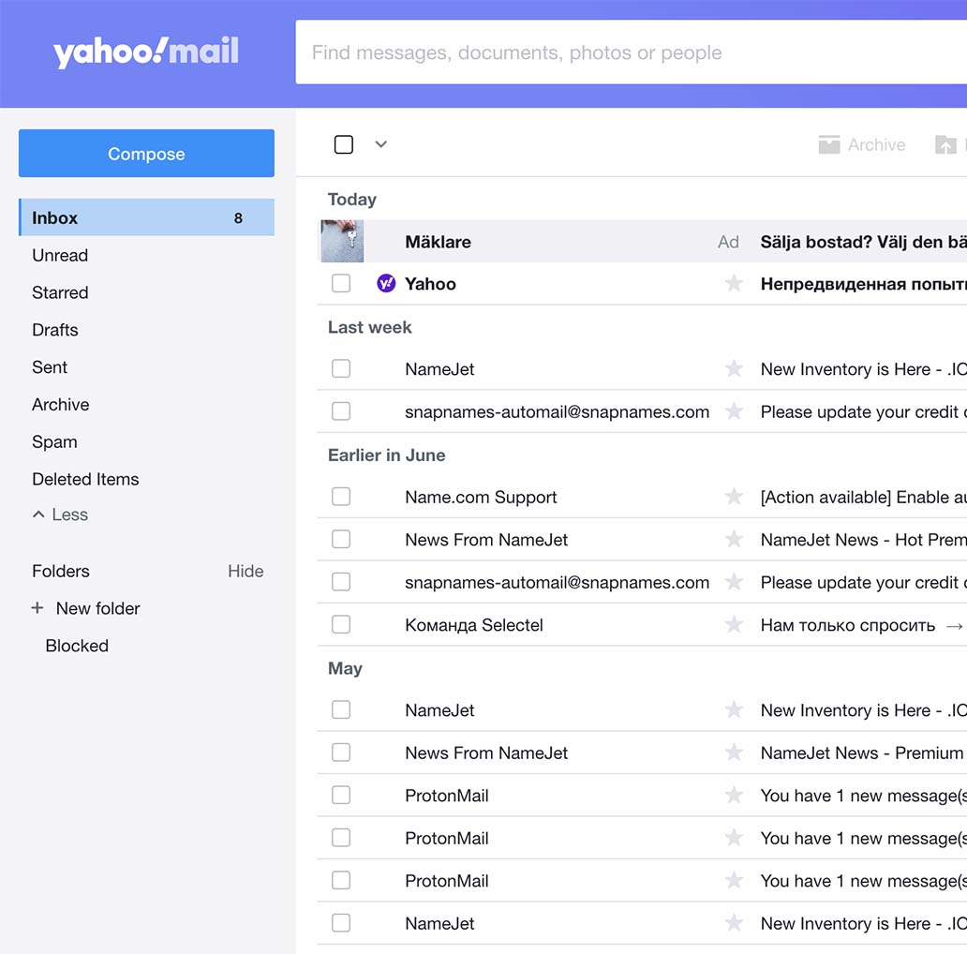
Task: Click the Yahoo Mail logo
Action: tap(145, 52)
